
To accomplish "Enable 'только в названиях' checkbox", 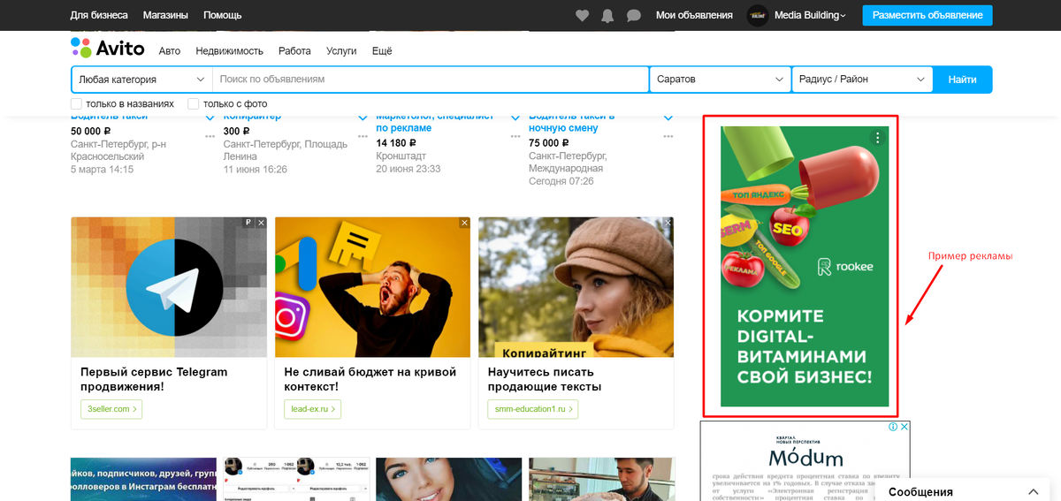I will (76, 103).
